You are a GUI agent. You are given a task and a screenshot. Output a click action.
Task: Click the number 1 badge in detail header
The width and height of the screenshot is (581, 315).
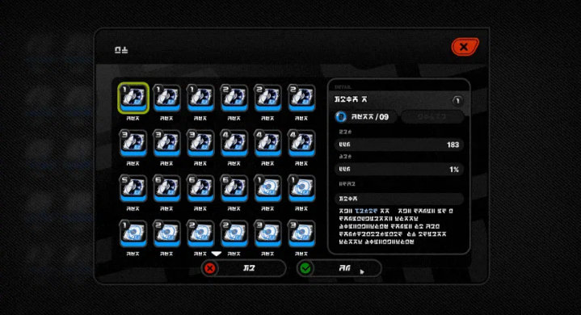(457, 101)
